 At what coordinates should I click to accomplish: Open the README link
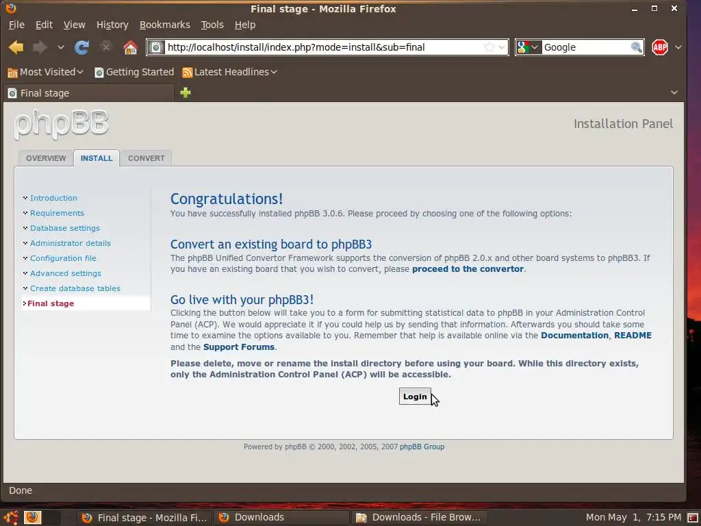(x=633, y=336)
